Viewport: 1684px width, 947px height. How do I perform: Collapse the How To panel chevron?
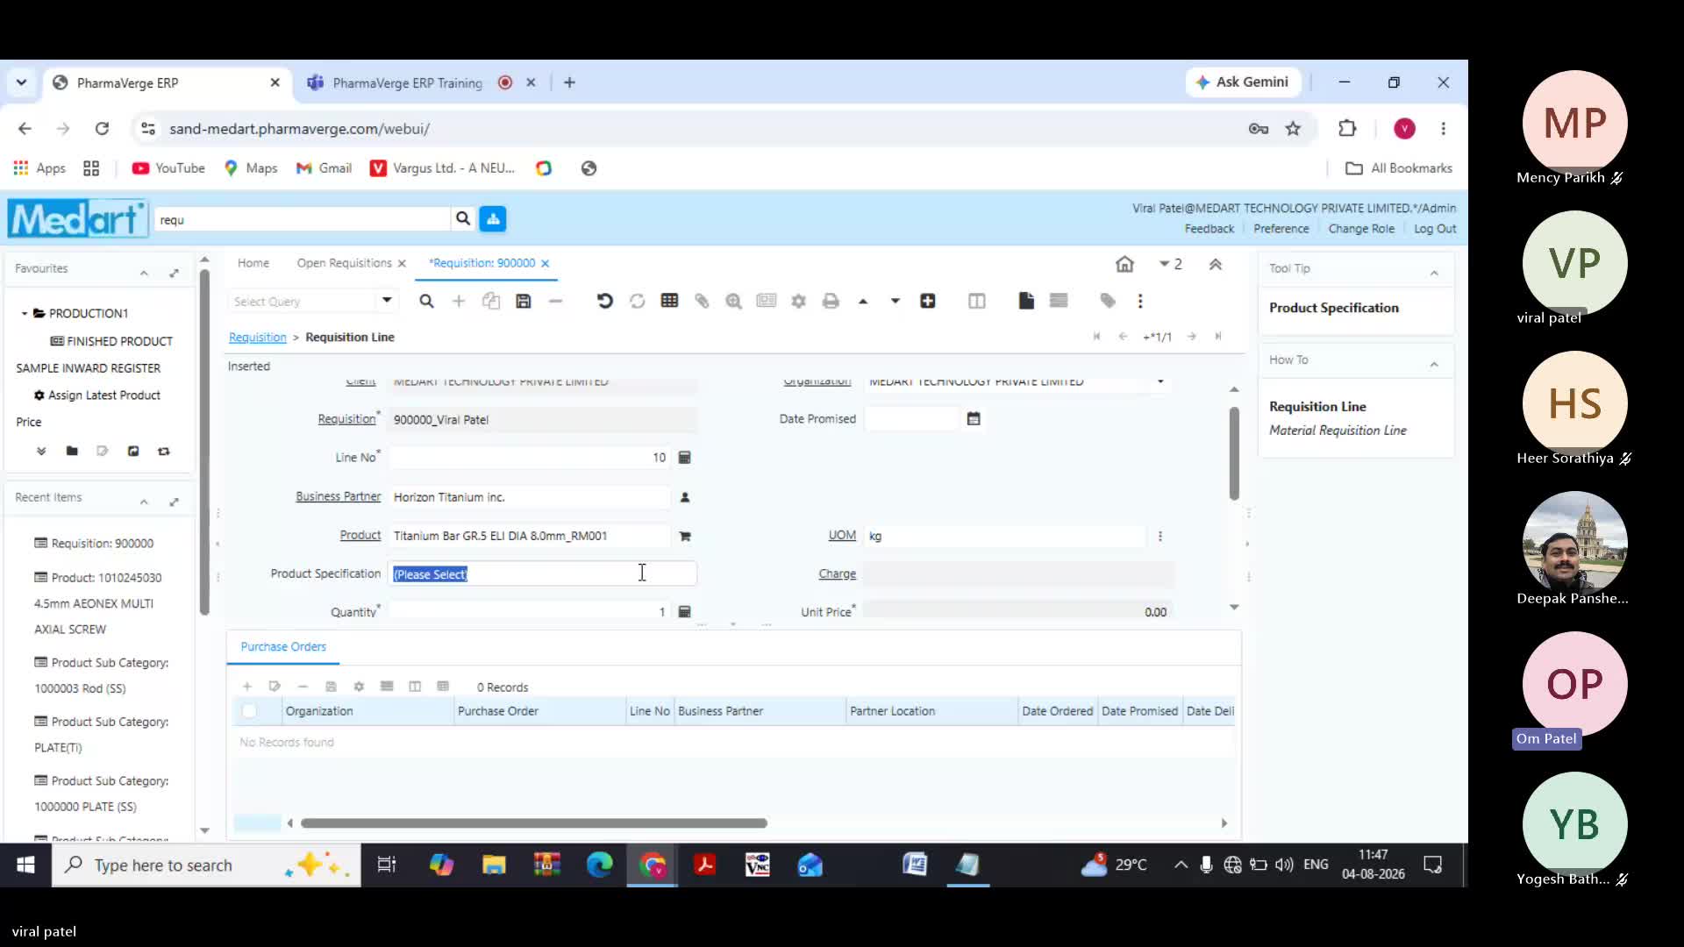coord(1434,364)
